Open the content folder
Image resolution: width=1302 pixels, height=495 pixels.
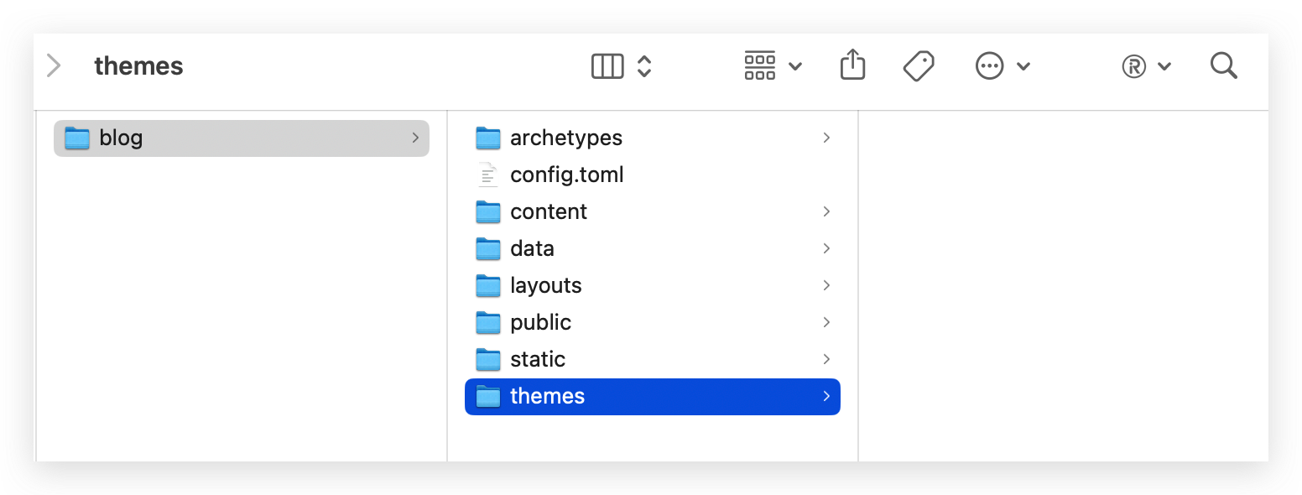click(549, 211)
